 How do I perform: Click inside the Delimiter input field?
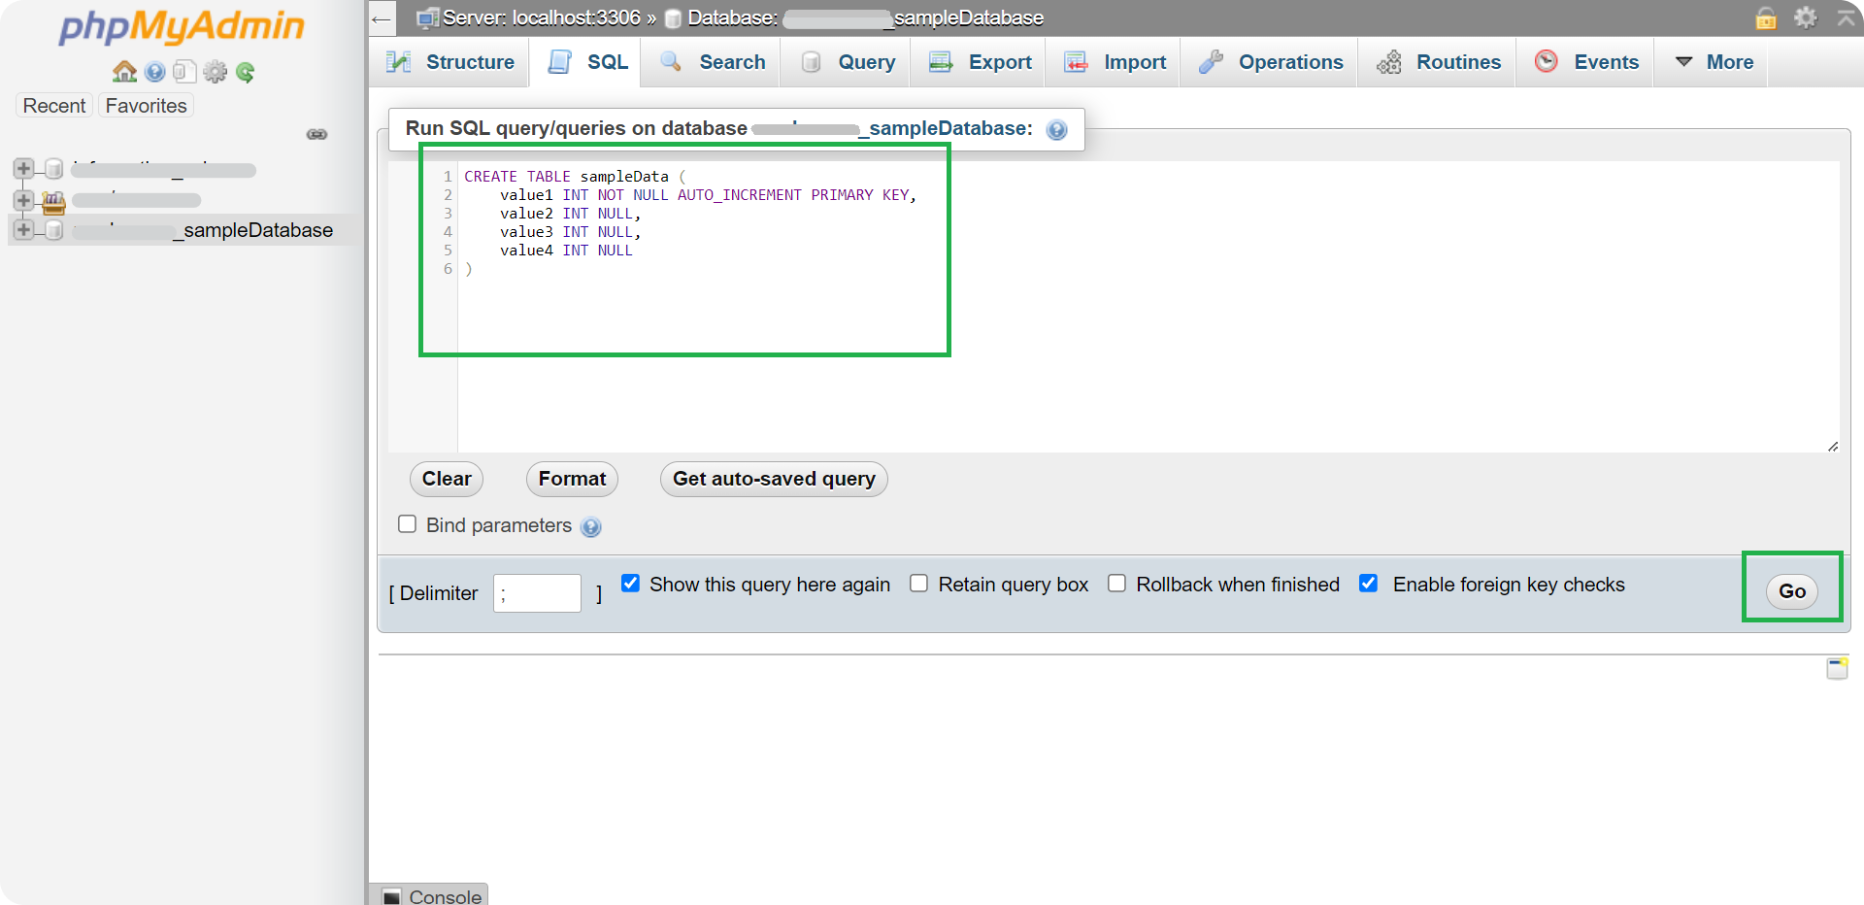(x=537, y=593)
